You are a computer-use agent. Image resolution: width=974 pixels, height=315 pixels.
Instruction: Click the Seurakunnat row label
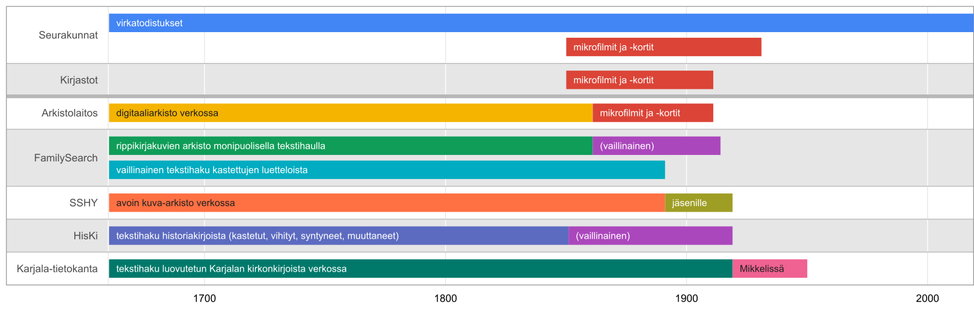68,35
